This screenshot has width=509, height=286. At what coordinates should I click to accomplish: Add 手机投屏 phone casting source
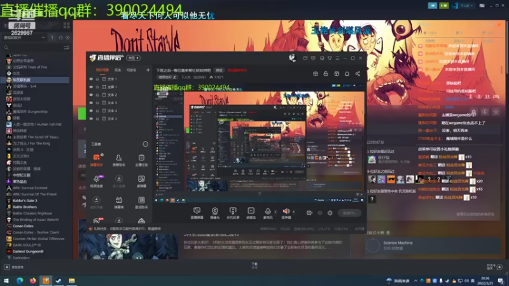pyautogui.click(x=233, y=213)
